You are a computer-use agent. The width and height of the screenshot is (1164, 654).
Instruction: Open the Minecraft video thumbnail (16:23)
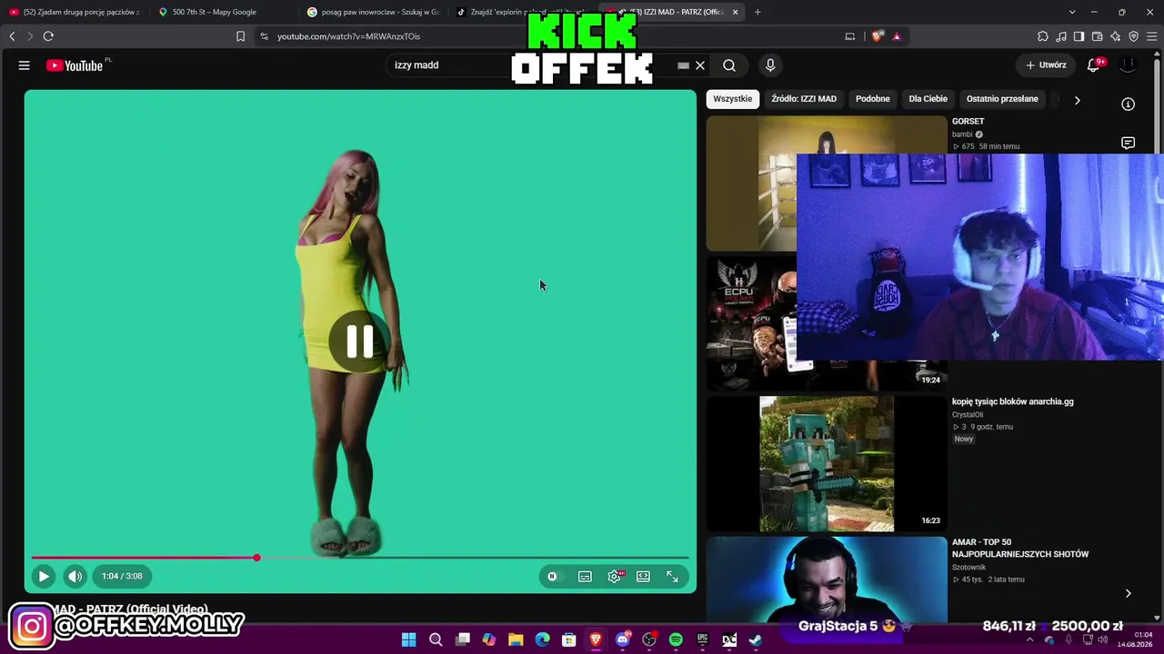coord(827,463)
